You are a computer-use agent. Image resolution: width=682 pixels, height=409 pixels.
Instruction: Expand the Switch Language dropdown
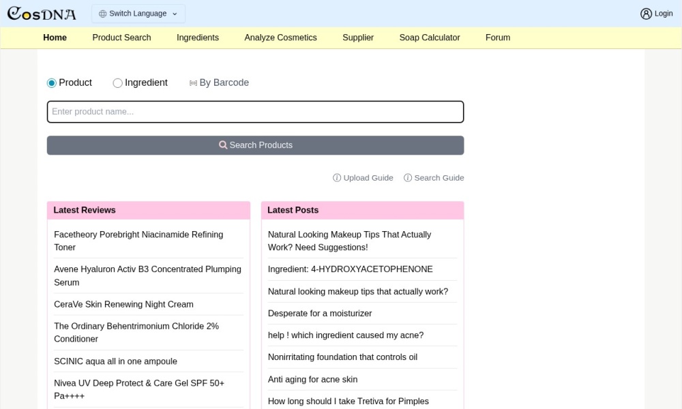(138, 14)
